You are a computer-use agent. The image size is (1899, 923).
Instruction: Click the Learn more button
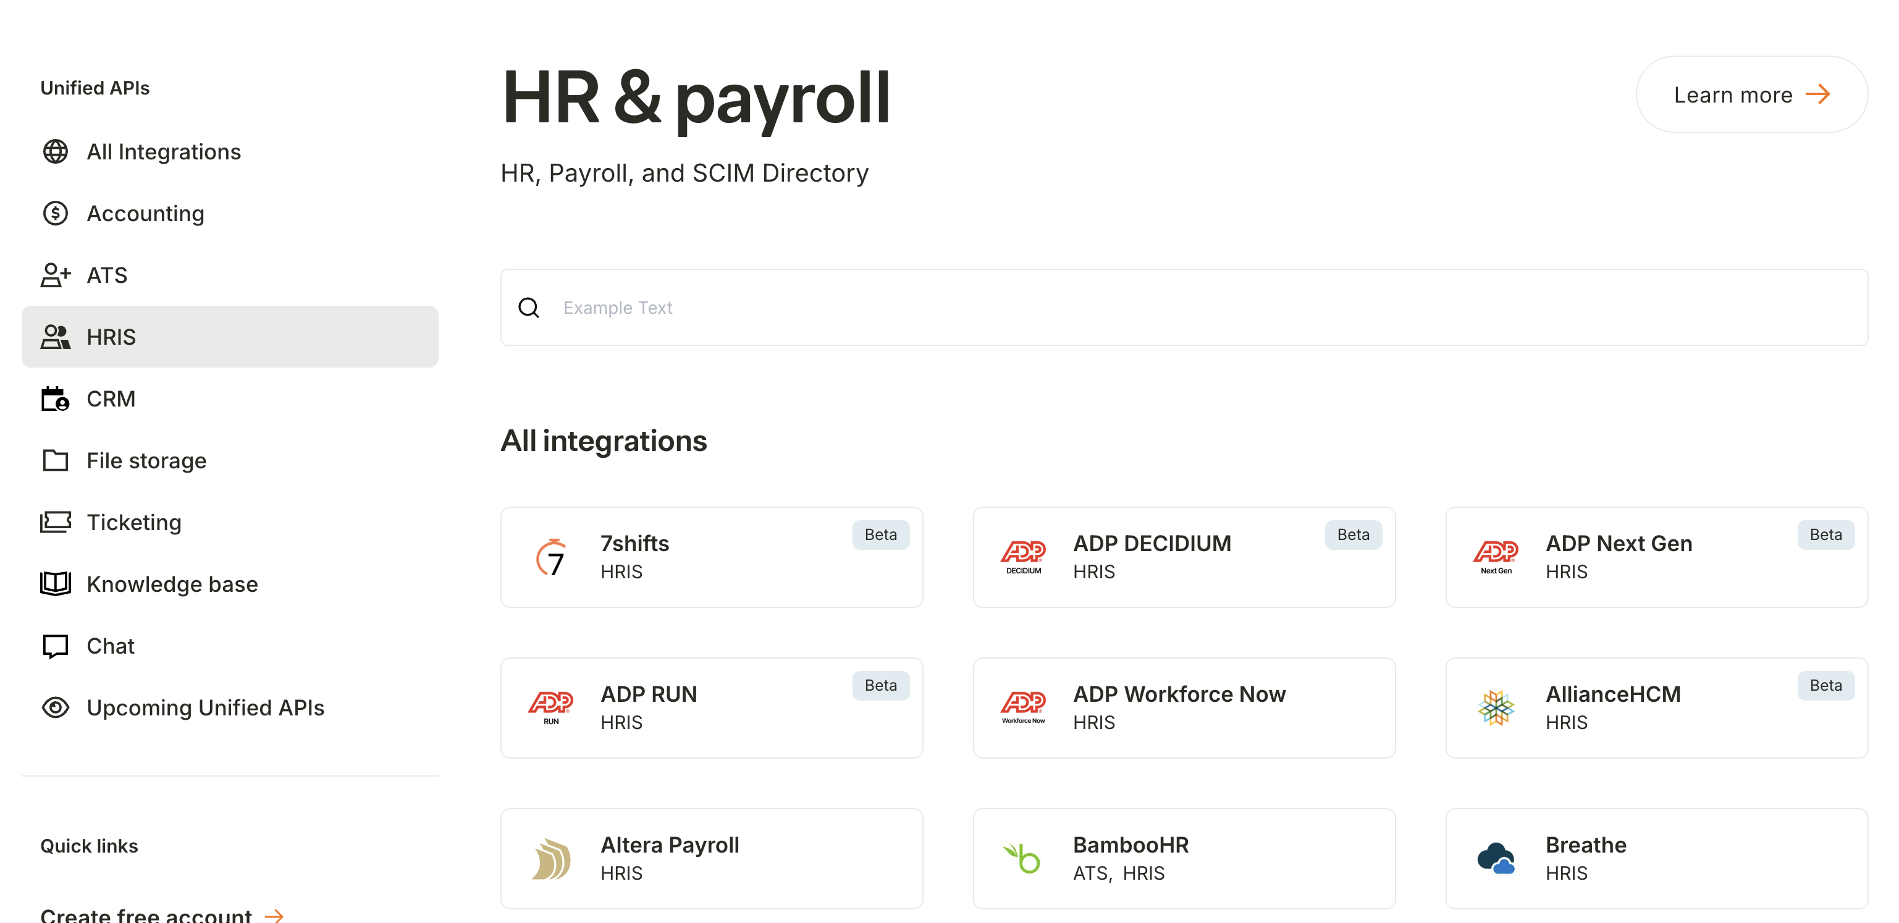click(x=1751, y=95)
